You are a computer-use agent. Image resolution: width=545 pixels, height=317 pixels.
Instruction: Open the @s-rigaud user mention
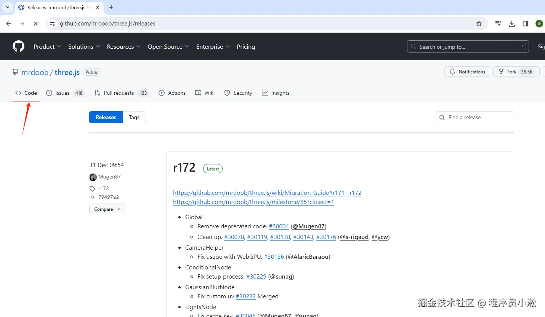click(x=354, y=237)
